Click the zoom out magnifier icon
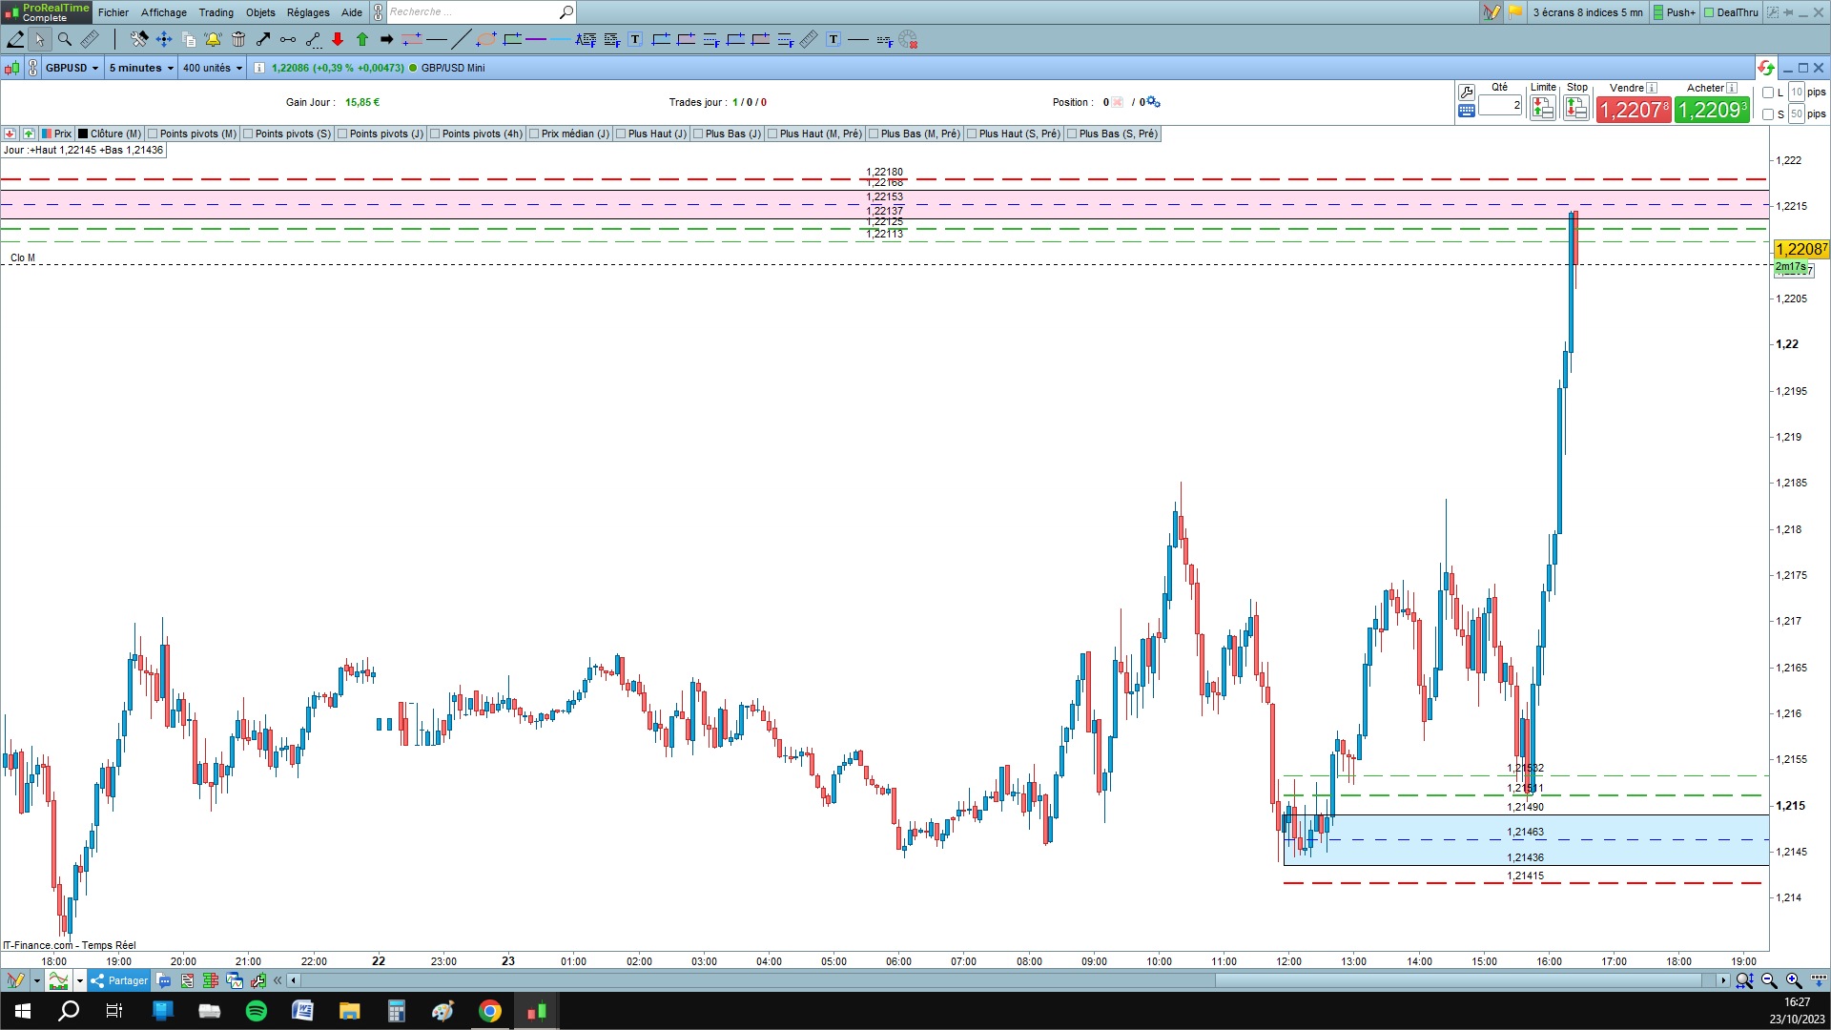Screen dimensions: 1831x1030 (1769, 980)
